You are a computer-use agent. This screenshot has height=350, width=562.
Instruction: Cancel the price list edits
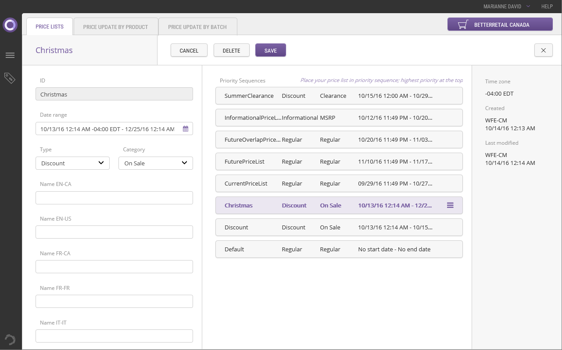pos(189,50)
